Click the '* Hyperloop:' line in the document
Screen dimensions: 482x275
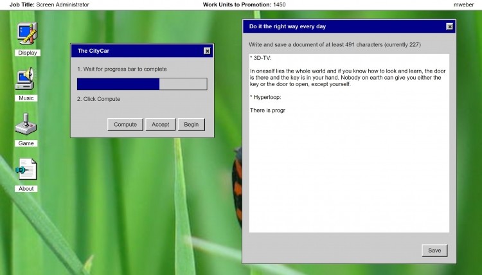[x=265, y=97]
